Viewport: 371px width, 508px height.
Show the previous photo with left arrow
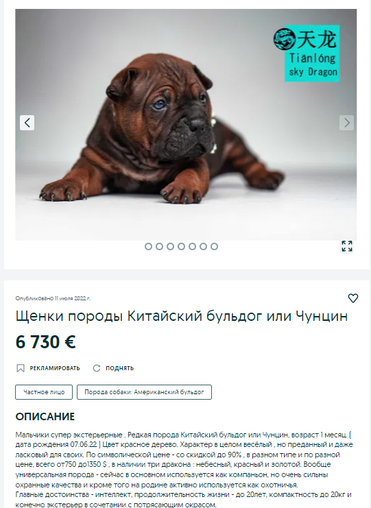click(27, 123)
